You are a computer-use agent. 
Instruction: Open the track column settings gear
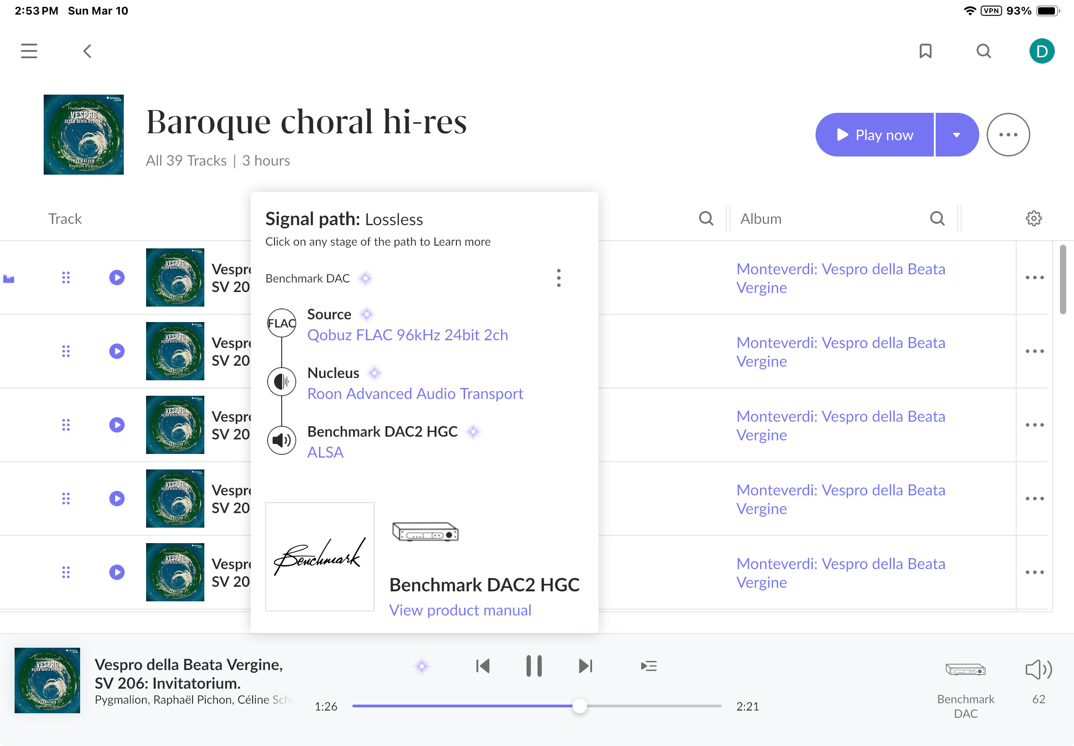coord(1033,218)
